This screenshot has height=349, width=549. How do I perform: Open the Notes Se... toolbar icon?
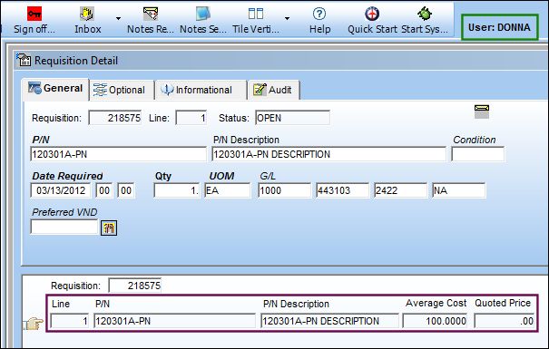pos(203,14)
